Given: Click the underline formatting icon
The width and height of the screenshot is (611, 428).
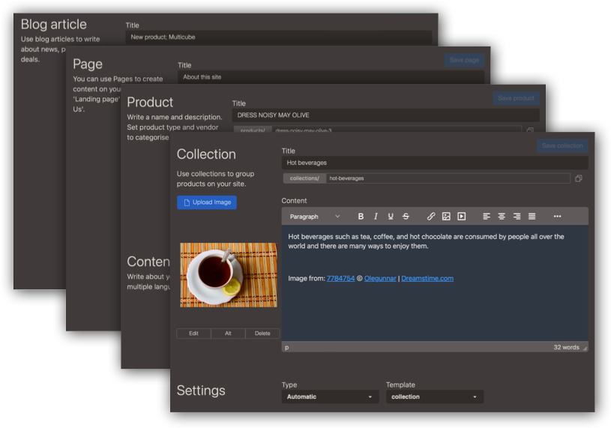Looking at the screenshot, I should [391, 217].
